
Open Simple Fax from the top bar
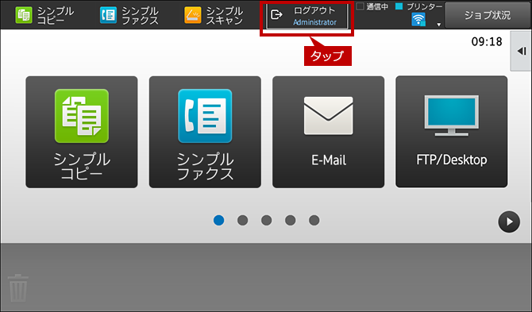[129, 16]
